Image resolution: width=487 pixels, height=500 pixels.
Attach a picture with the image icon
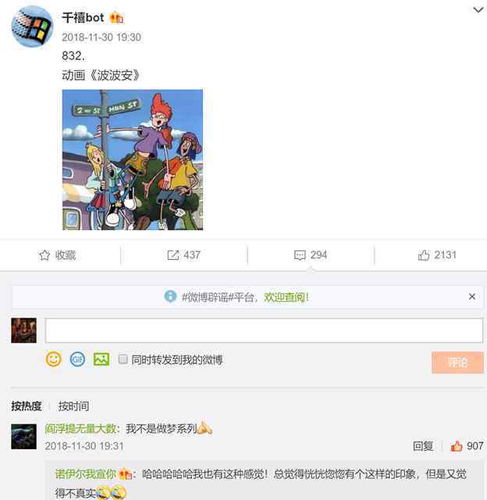coord(101,360)
